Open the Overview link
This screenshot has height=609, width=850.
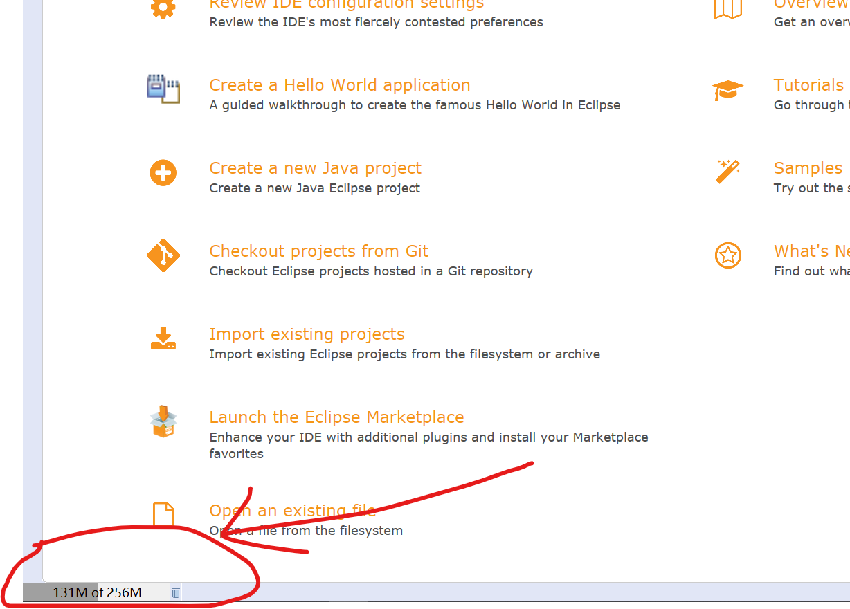coord(811,5)
